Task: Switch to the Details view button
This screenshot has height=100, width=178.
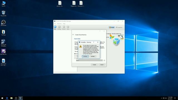Action: pos(112,27)
